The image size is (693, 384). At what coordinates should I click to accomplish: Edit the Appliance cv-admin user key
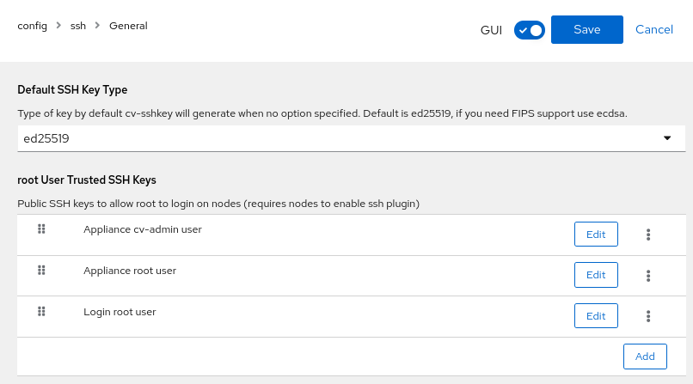click(x=596, y=235)
